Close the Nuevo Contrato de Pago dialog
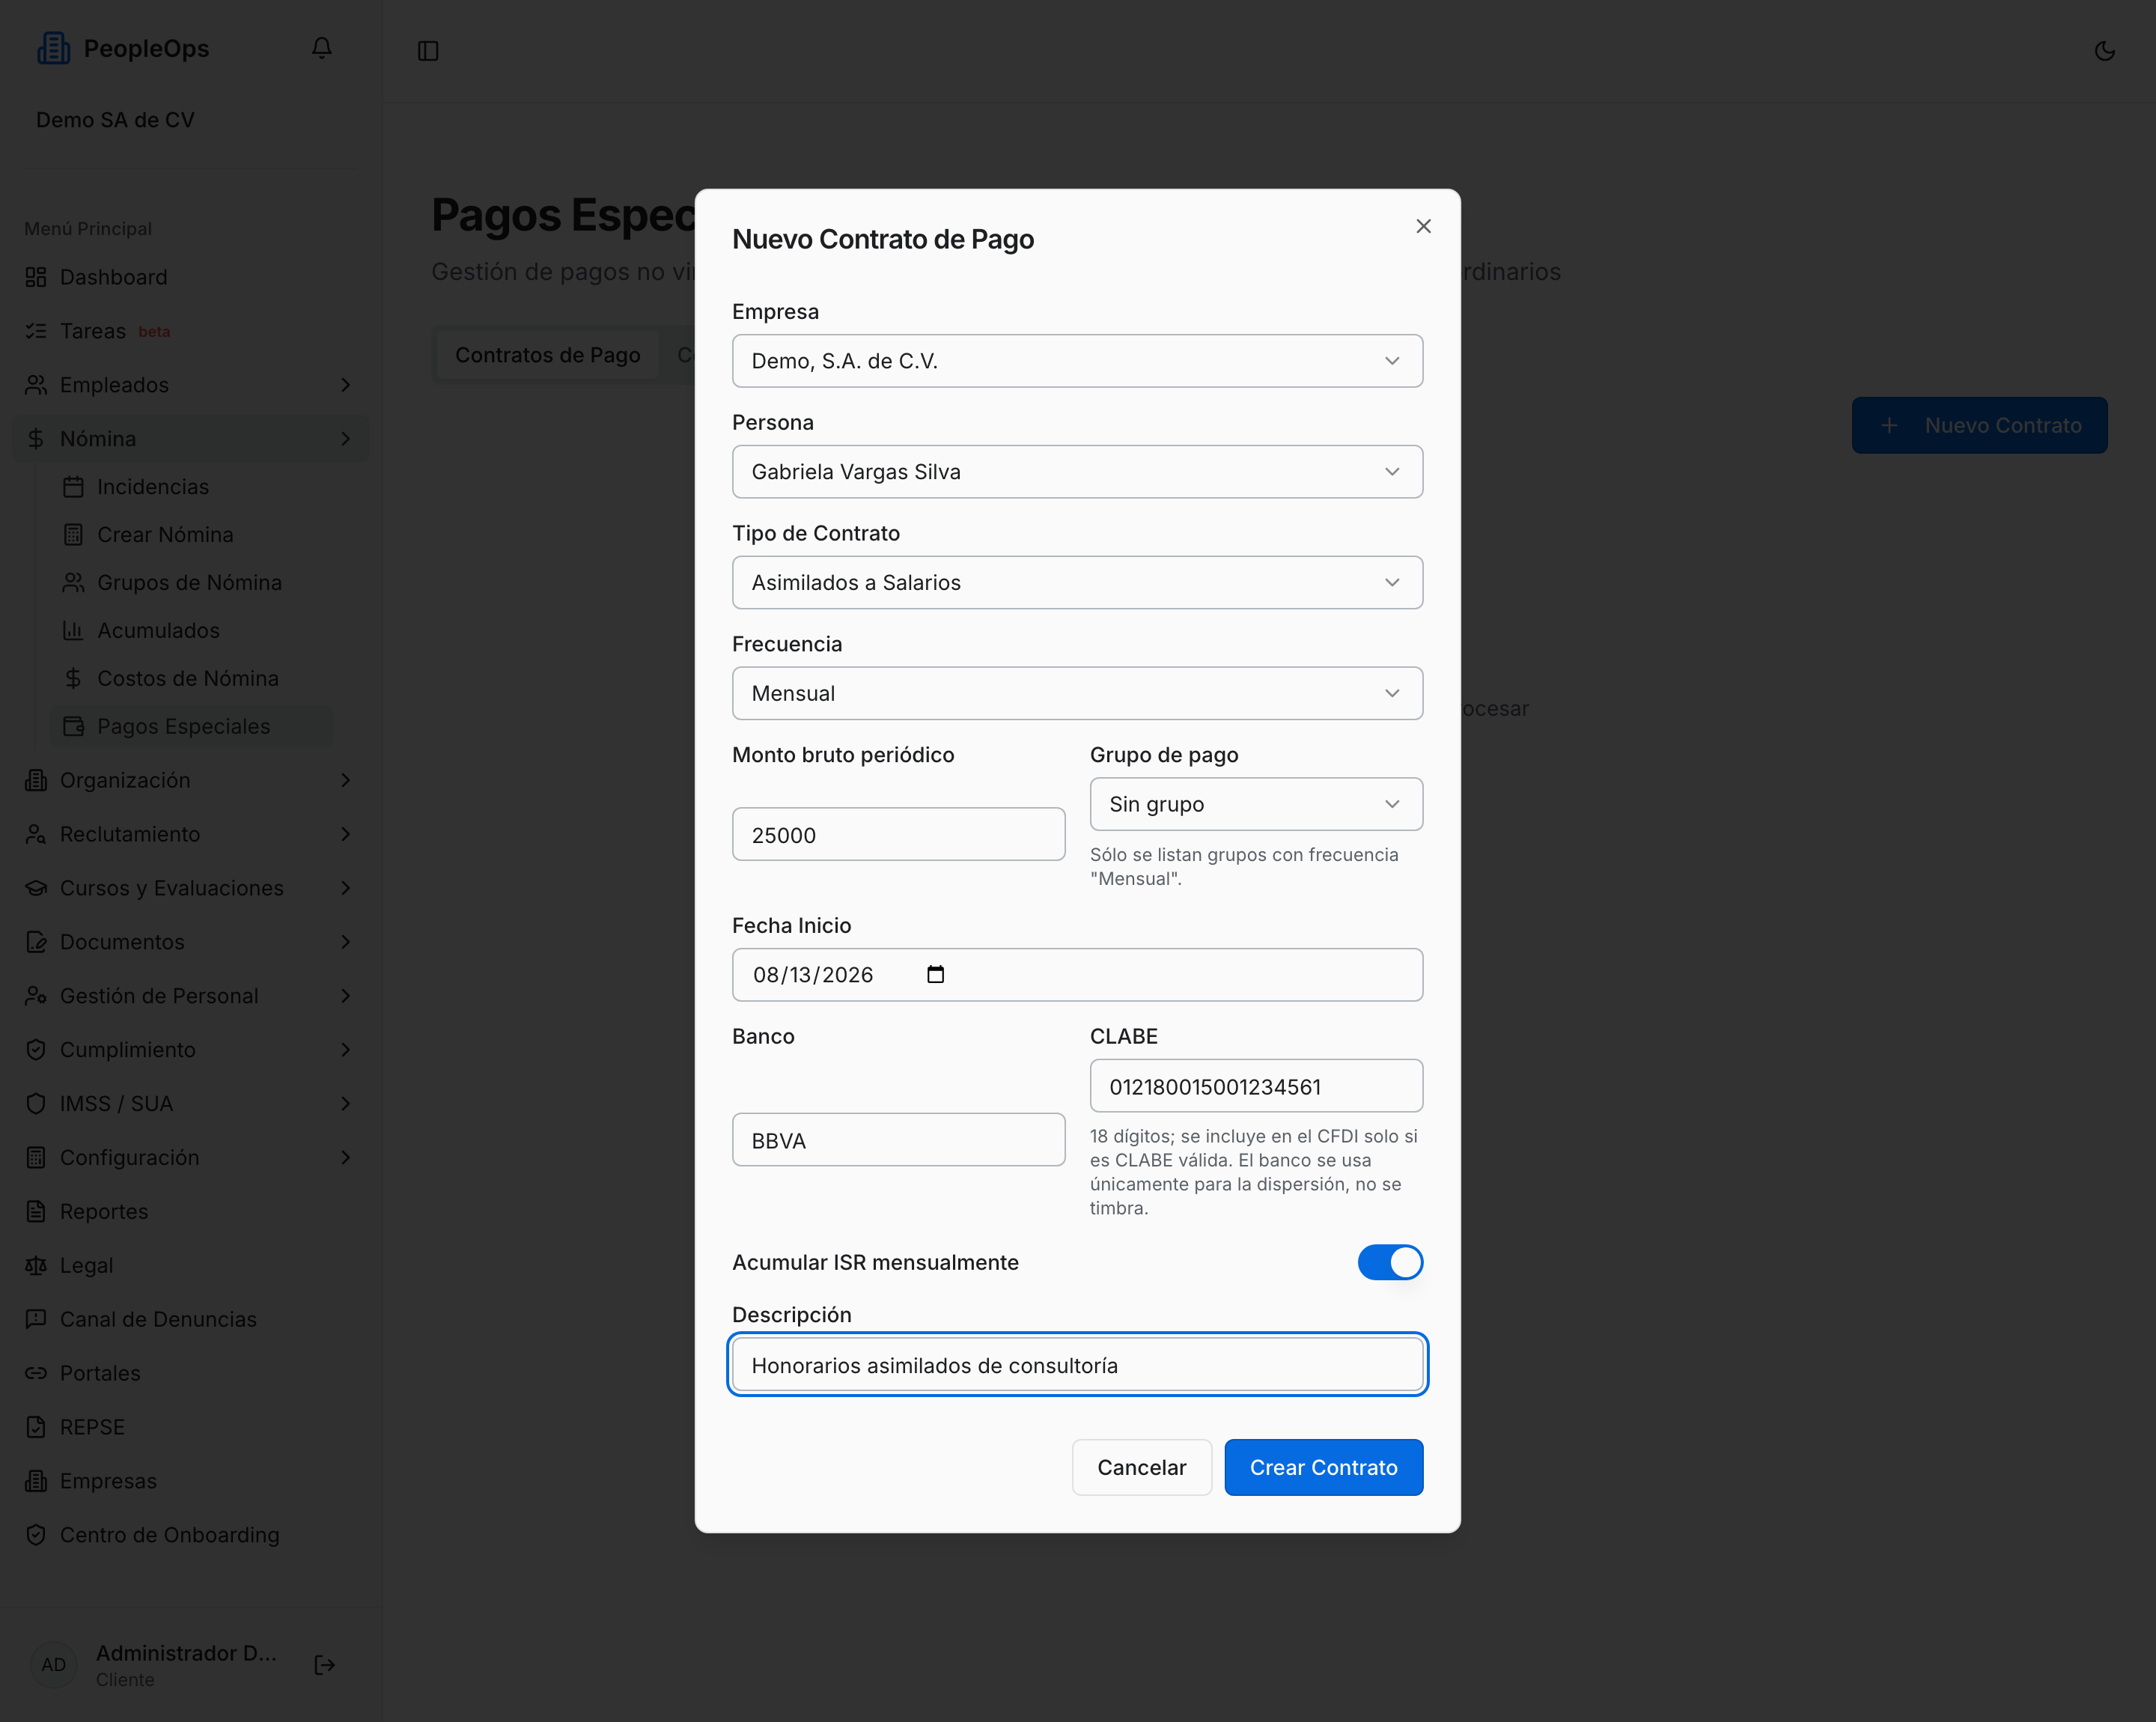 (x=1424, y=227)
